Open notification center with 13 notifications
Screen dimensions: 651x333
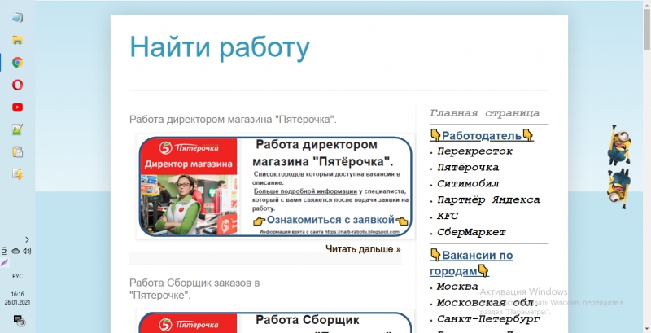18,320
